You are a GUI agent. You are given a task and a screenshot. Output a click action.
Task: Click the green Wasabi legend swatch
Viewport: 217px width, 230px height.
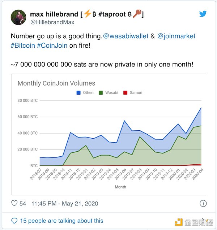point(102,93)
